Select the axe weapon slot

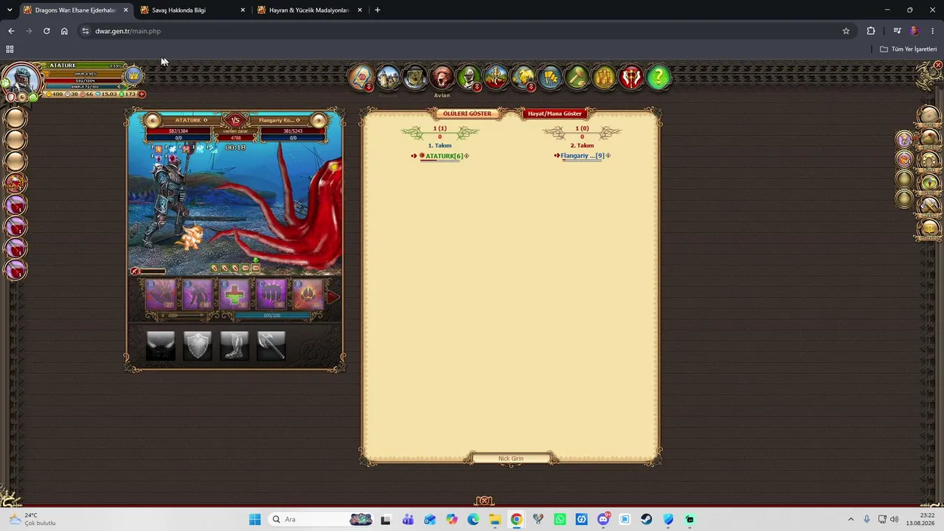pyautogui.click(x=271, y=345)
